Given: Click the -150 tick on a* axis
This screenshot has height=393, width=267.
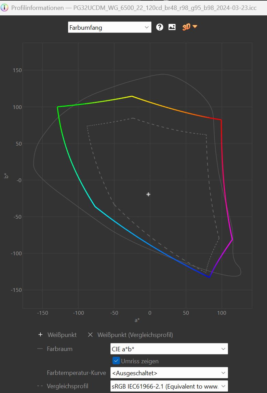Looking at the screenshot, I should (x=43, y=313).
